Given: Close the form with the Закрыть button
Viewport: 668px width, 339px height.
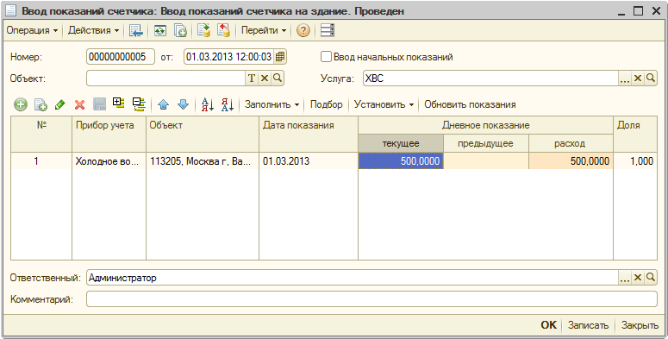Looking at the screenshot, I should [640, 325].
